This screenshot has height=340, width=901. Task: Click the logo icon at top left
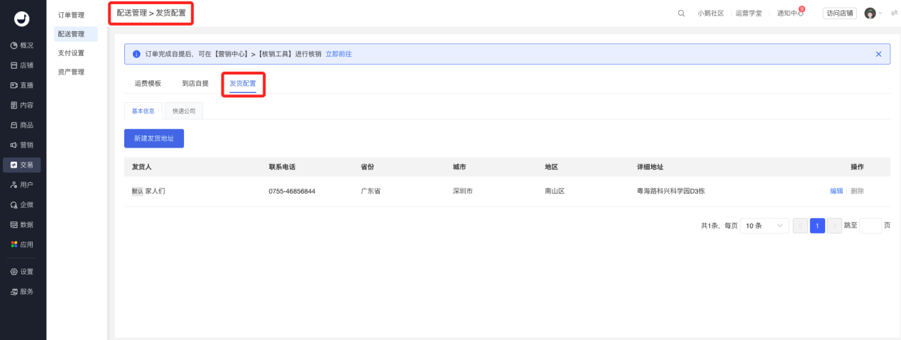(x=22, y=19)
